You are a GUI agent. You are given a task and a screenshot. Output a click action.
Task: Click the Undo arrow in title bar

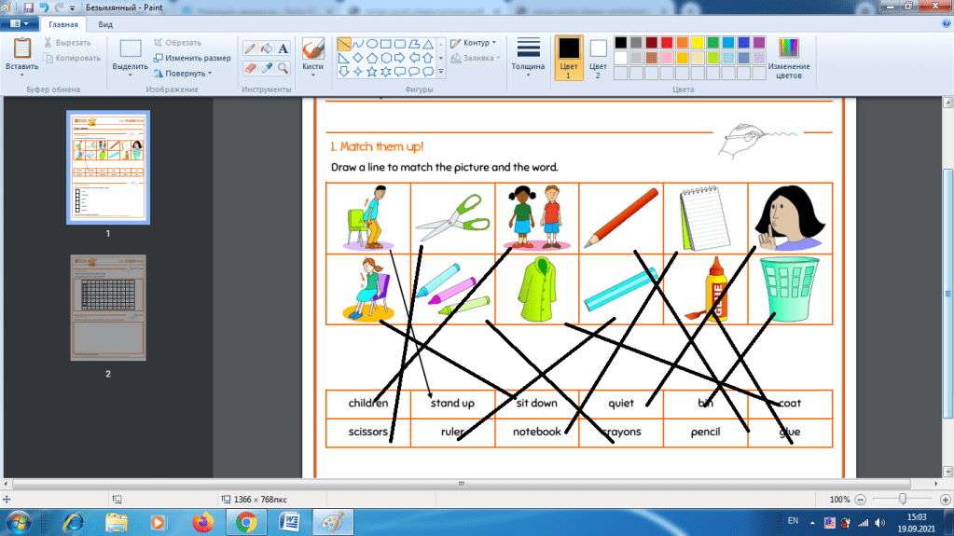(x=44, y=7)
